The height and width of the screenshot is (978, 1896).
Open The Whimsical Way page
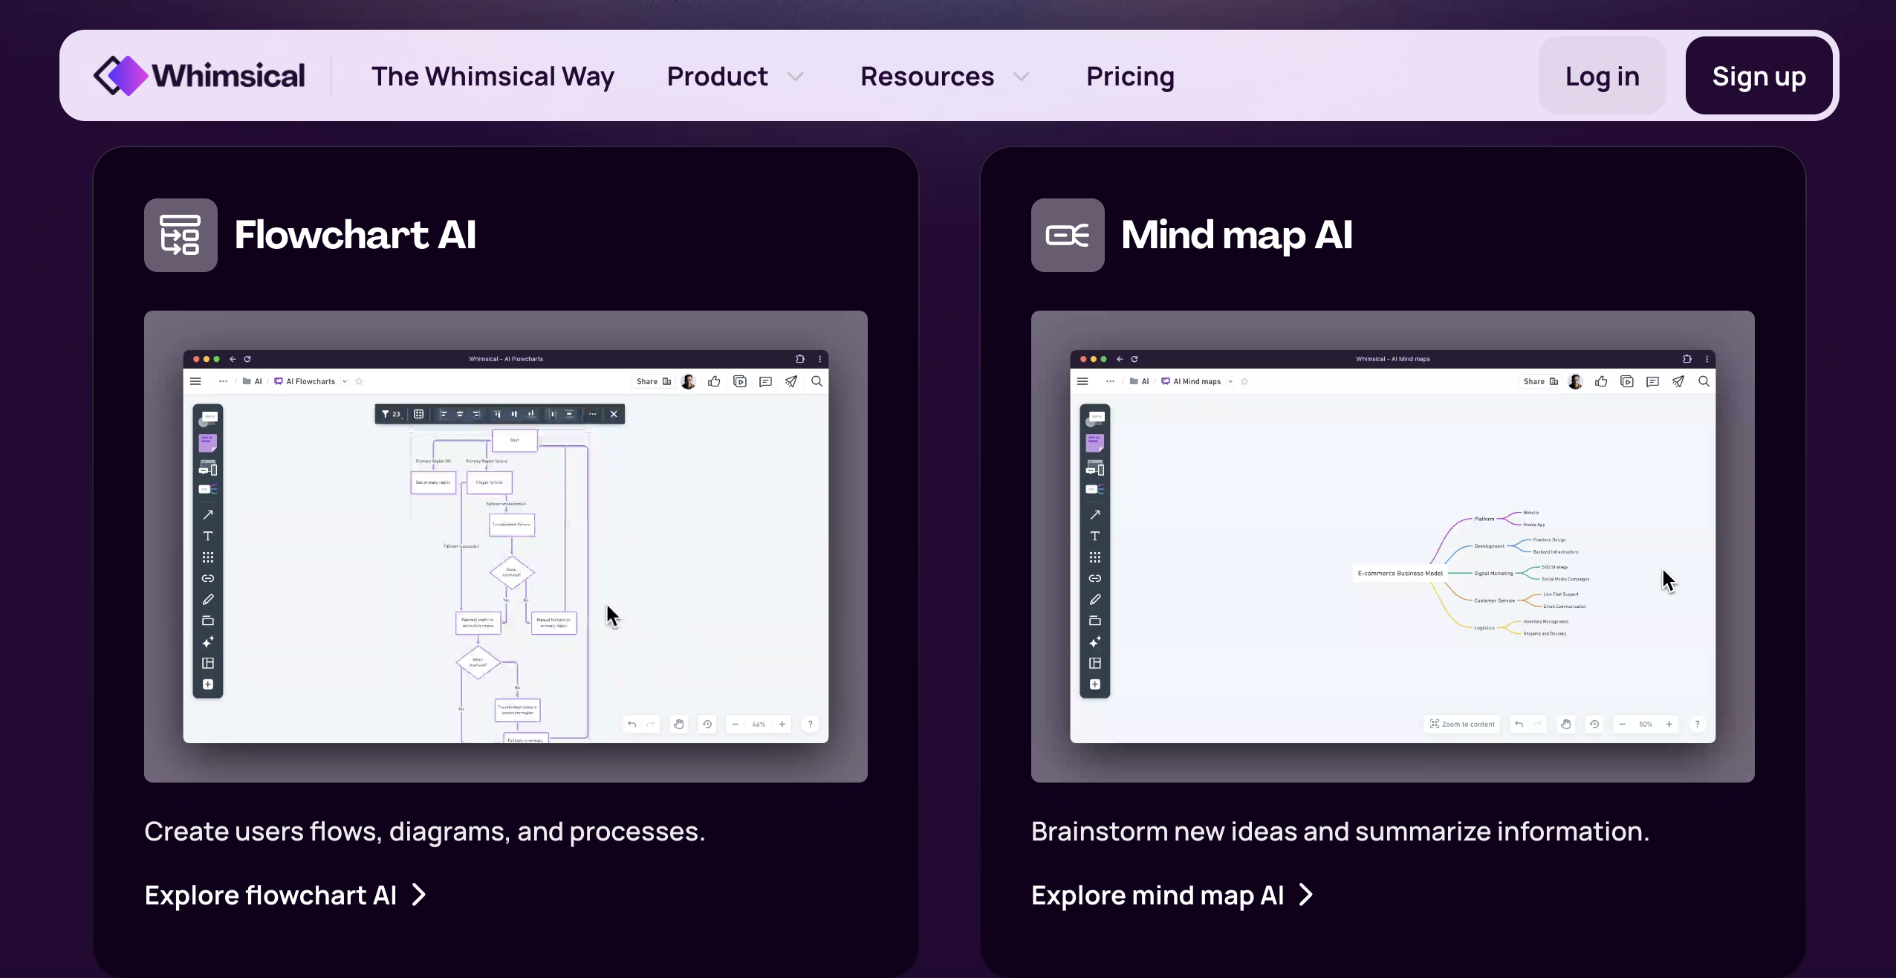click(x=493, y=77)
